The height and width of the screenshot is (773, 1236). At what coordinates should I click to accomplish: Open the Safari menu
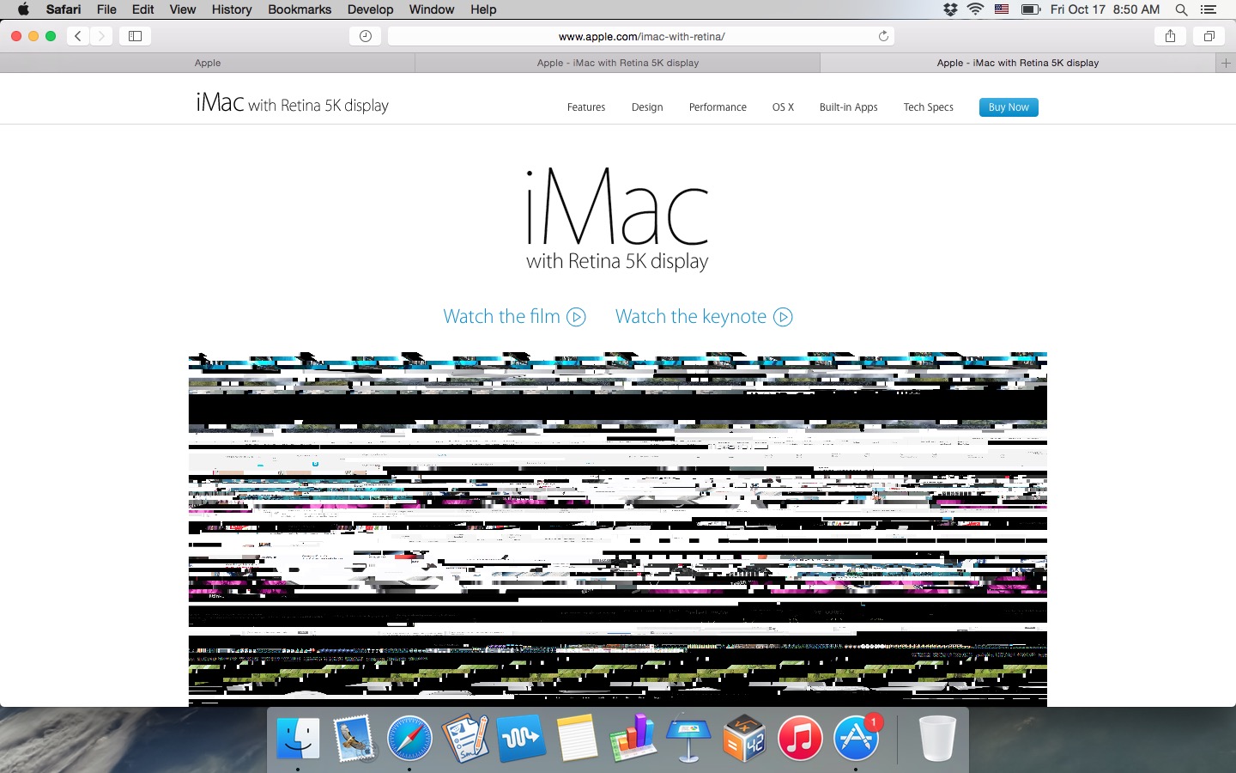click(x=64, y=9)
